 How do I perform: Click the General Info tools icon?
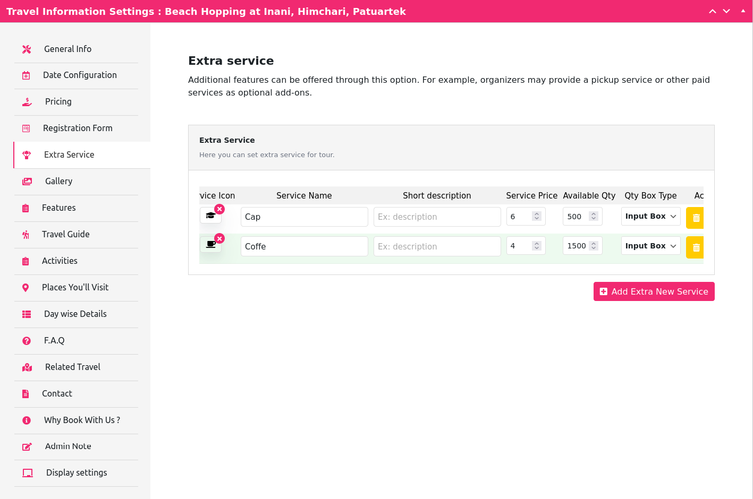pyautogui.click(x=27, y=49)
